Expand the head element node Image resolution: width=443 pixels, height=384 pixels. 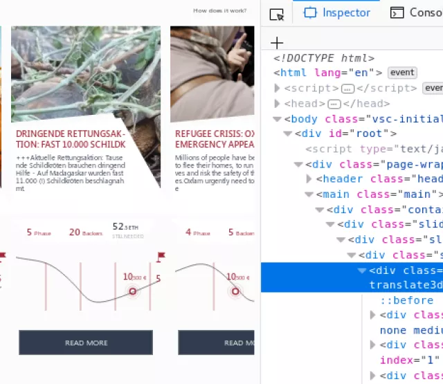pyautogui.click(x=278, y=104)
